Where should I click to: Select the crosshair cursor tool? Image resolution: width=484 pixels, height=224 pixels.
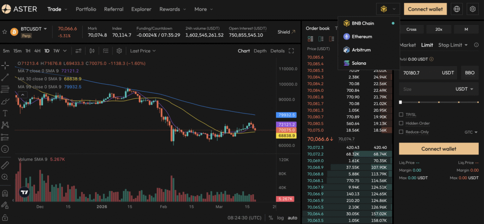coord(5,65)
